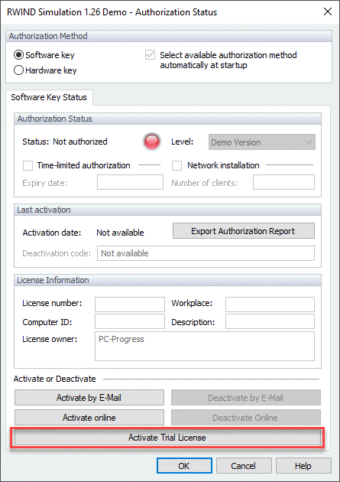Click the Workplace input field

pyautogui.click(x=270, y=305)
